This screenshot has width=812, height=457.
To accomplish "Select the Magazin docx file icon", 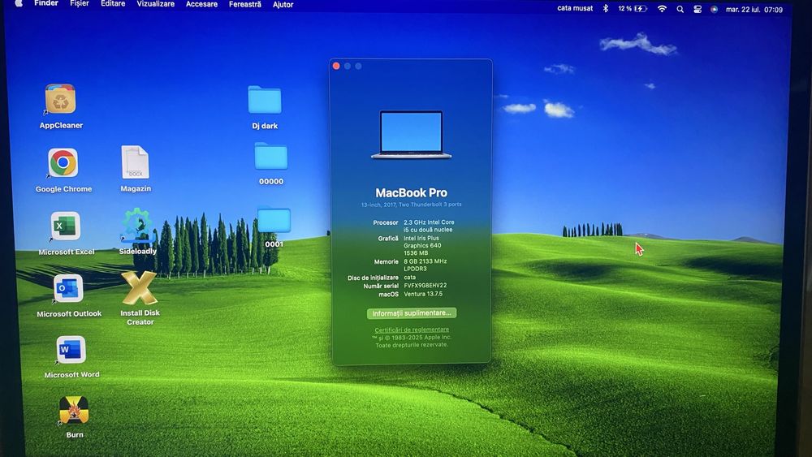I will [135, 162].
